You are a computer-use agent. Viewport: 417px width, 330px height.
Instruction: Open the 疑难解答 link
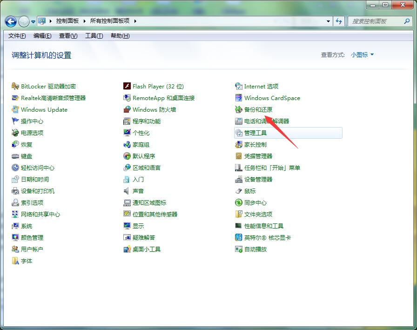[144, 237]
